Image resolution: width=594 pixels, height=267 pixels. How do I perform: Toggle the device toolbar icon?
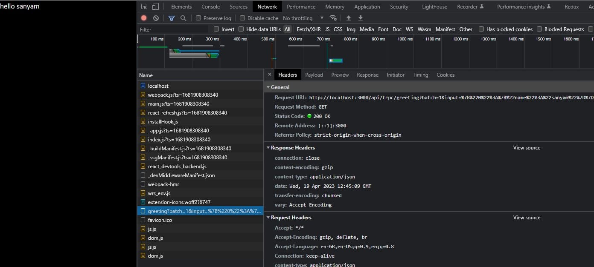point(155,7)
